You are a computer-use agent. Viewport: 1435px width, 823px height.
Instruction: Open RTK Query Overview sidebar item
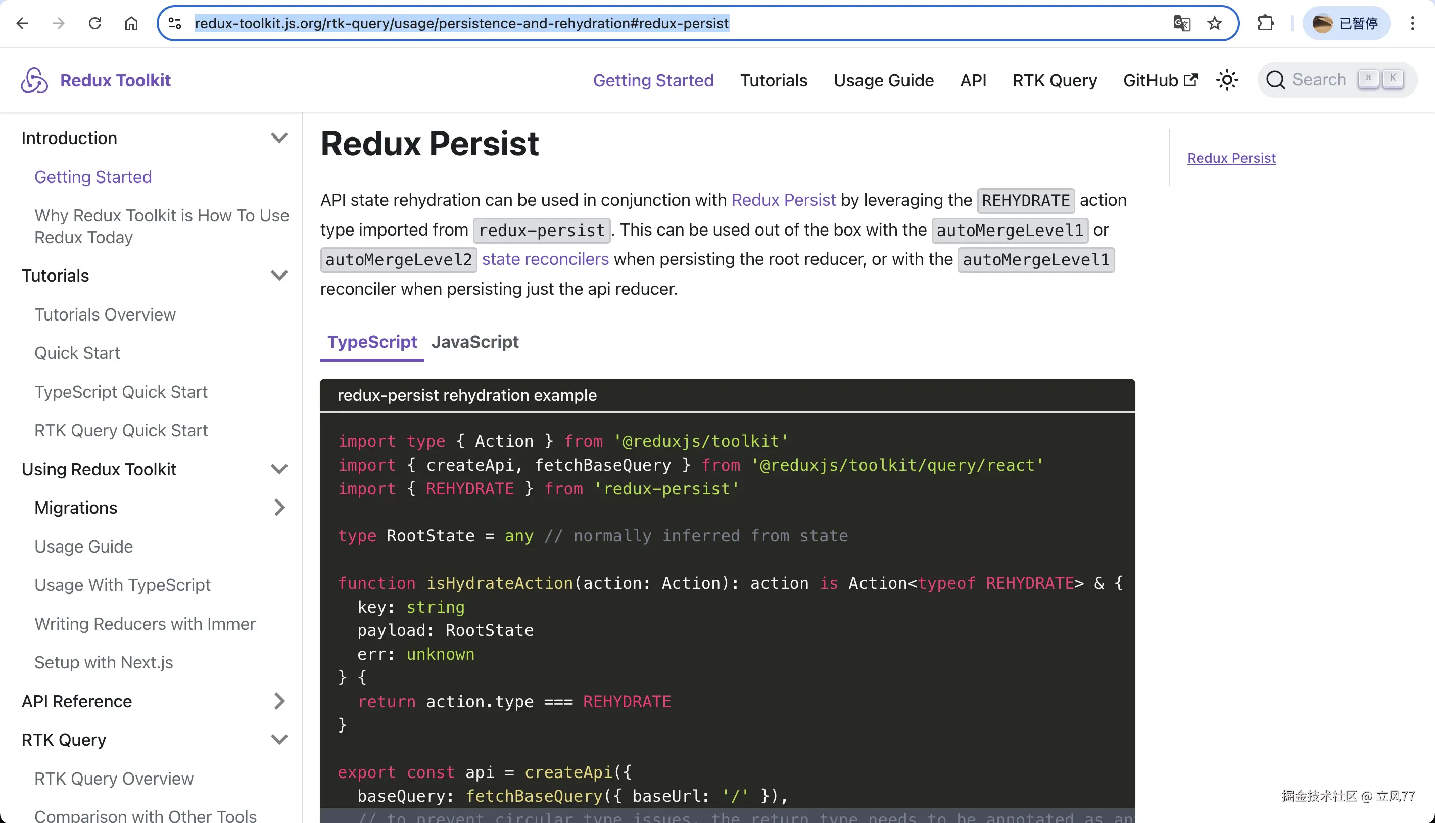point(114,779)
